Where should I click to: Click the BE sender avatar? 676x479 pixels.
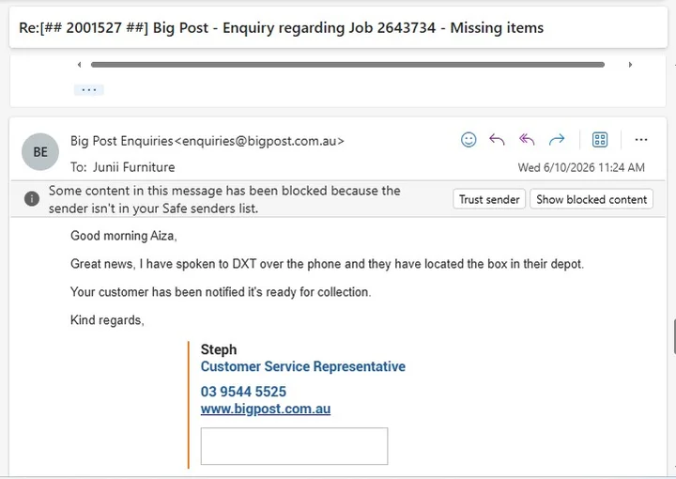(40, 152)
